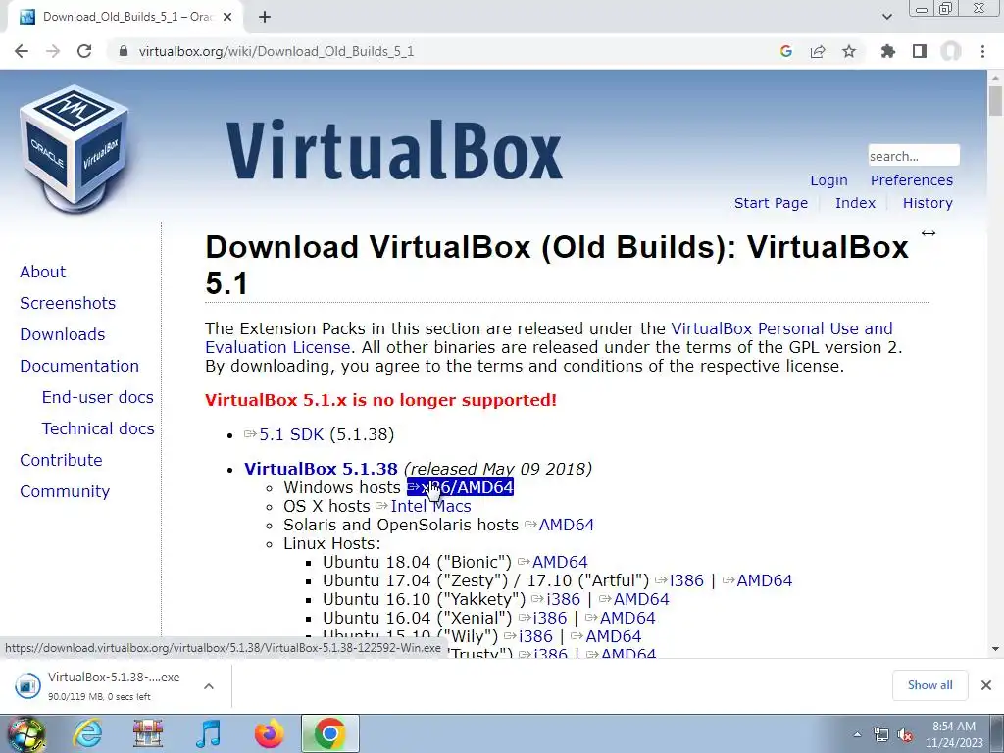Open a new browser tab
This screenshot has width=1004, height=753.
pyautogui.click(x=265, y=18)
